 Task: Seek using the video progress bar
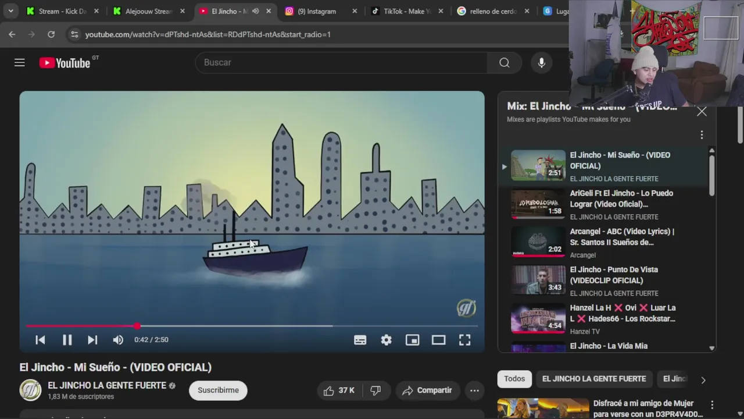tap(252, 326)
